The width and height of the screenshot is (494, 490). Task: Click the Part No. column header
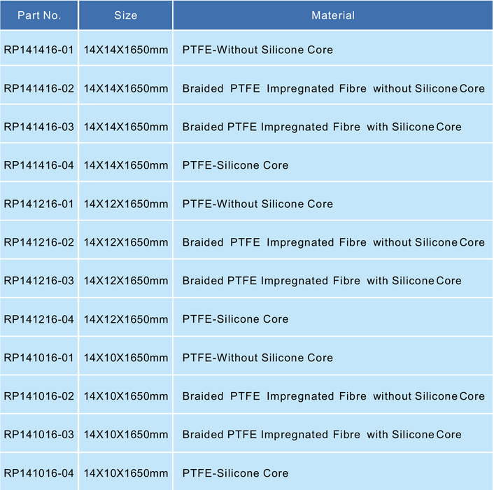(x=39, y=15)
